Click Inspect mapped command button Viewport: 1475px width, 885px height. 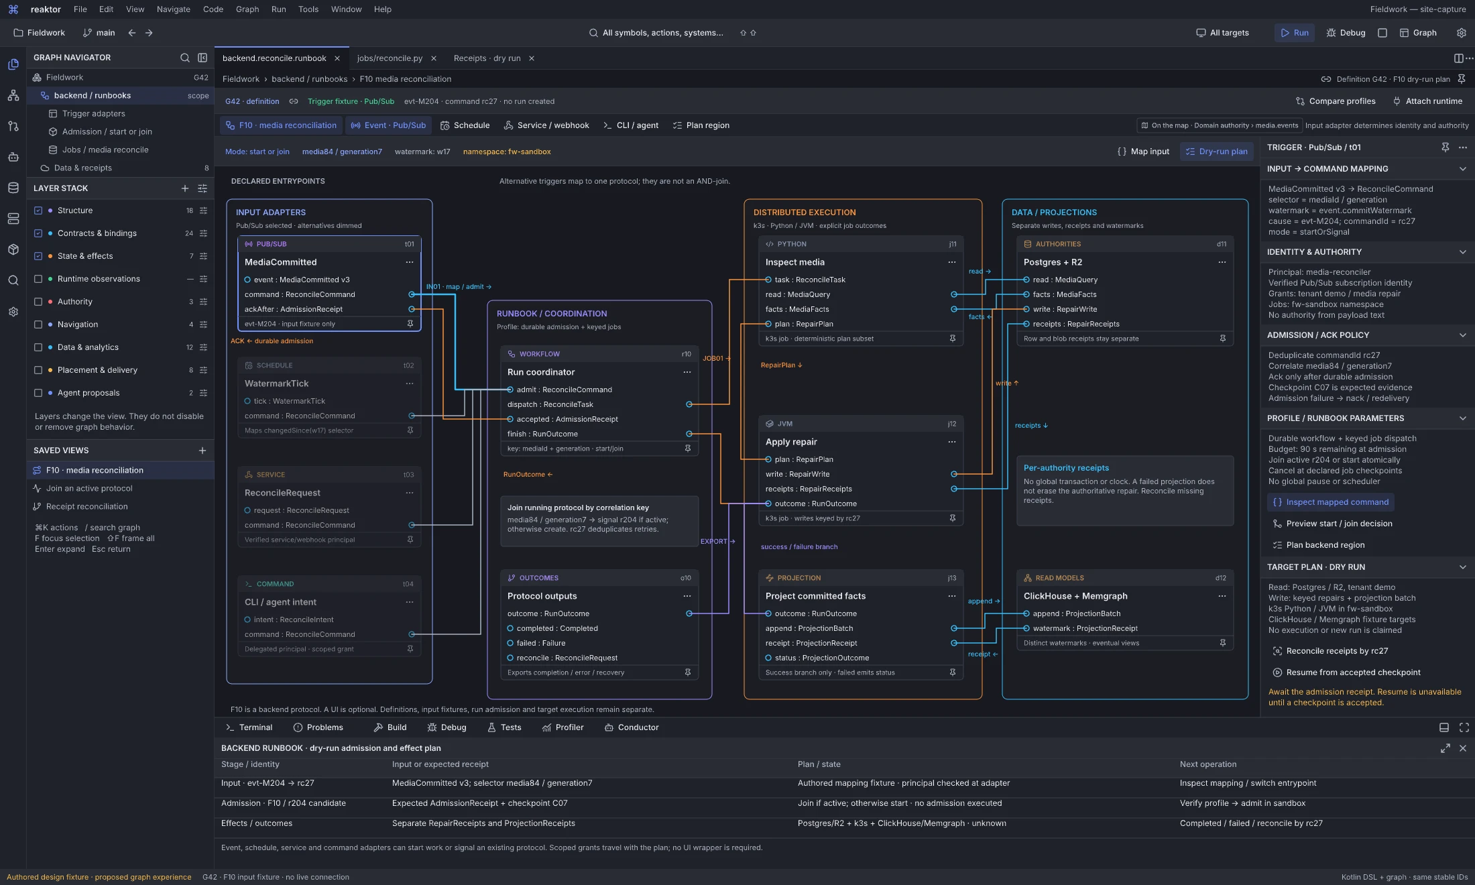(x=1331, y=502)
